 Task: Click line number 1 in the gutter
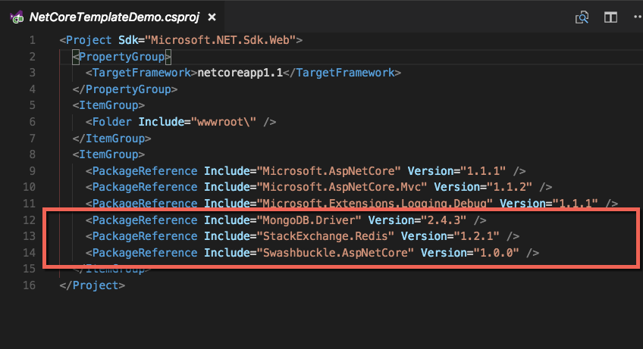[x=32, y=40]
